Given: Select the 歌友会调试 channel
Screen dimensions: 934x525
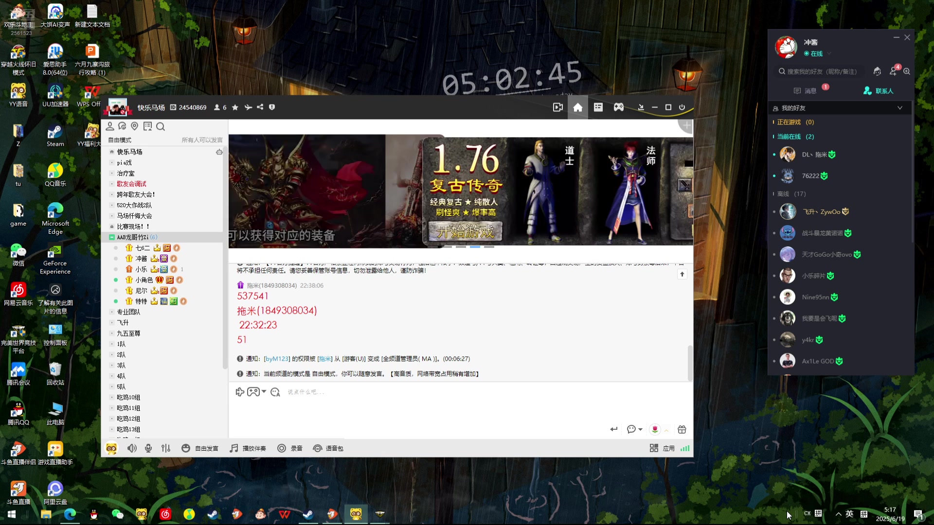Looking at the screenshot, I should pos(131,184).
